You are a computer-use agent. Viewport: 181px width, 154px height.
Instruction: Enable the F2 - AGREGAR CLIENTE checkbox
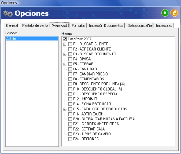[x=70, y=49]
